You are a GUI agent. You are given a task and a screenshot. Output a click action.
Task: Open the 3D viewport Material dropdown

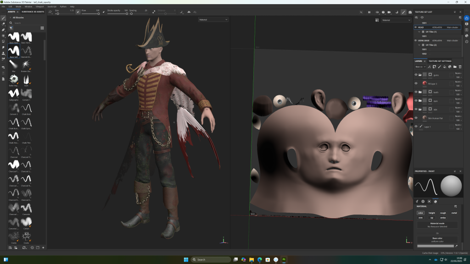[x=213, y=20]
